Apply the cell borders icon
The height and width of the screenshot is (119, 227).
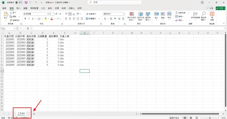coord(39,19)
